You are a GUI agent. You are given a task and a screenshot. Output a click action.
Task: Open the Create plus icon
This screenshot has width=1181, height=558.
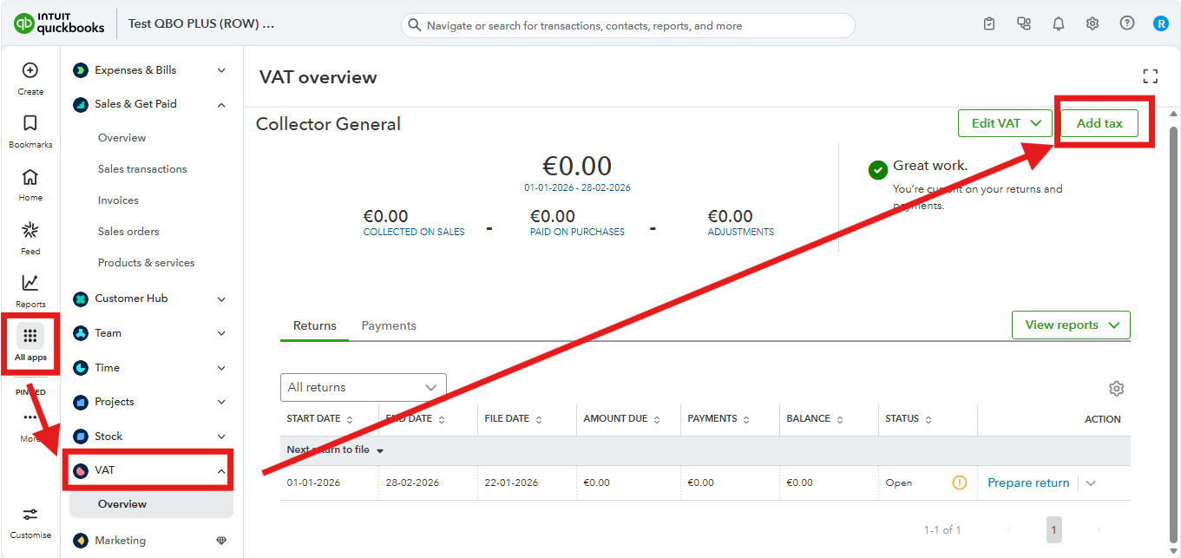pyautogui.click(x=30, y=70)
